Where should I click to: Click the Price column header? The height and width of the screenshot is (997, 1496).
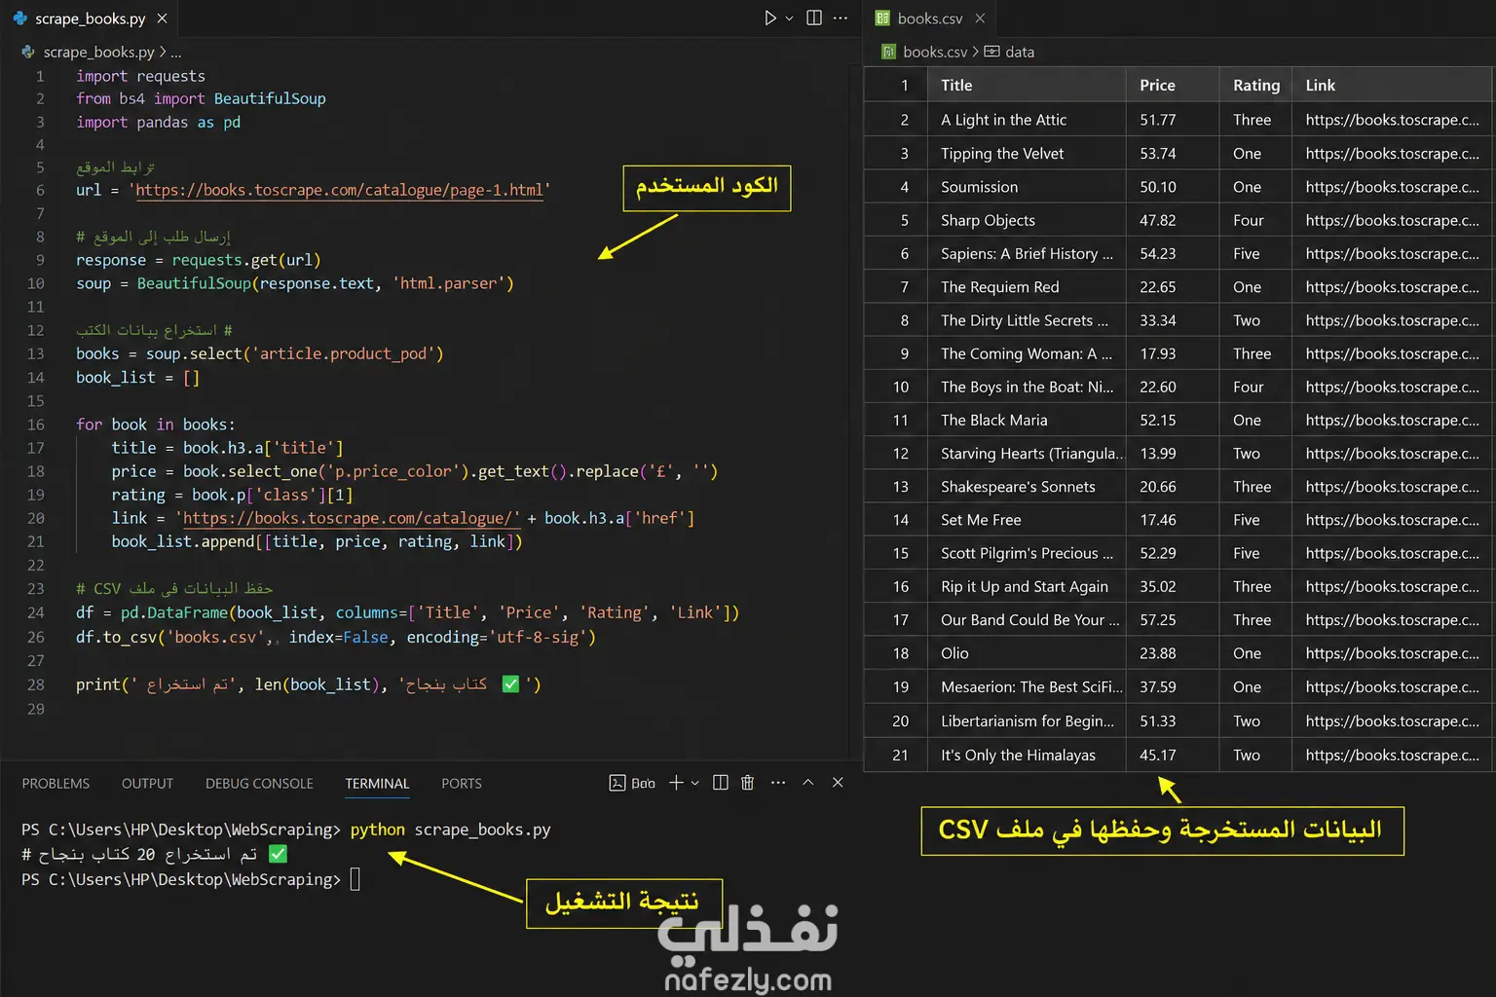[x=1173, y=85]
